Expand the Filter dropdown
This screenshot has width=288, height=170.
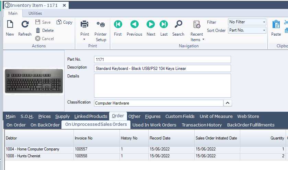[x=264, y=22]
